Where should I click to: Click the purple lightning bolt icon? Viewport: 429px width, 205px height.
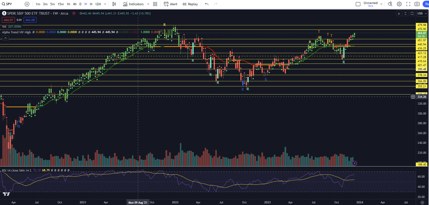tap(354, 163)
